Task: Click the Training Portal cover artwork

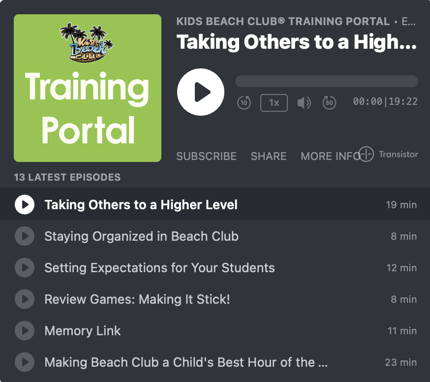Action: (x=88, y=88)
